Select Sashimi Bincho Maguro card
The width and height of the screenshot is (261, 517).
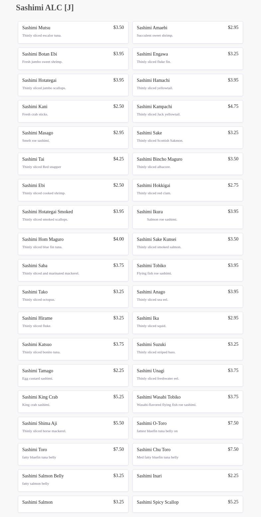tap(188, 164)
